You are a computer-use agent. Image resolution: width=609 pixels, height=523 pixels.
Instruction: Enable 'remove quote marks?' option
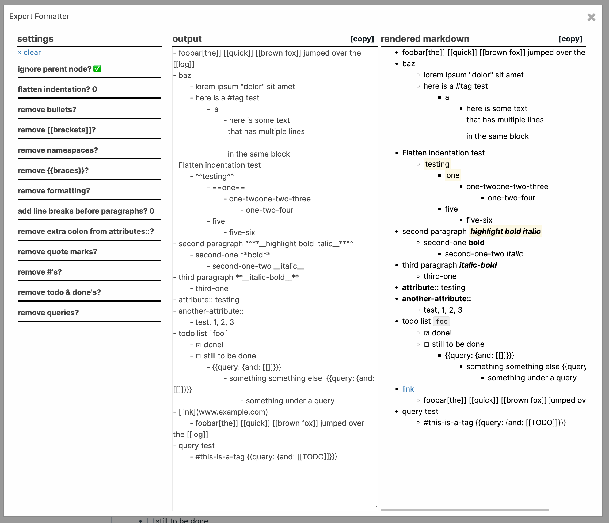(x=56, y=252)
